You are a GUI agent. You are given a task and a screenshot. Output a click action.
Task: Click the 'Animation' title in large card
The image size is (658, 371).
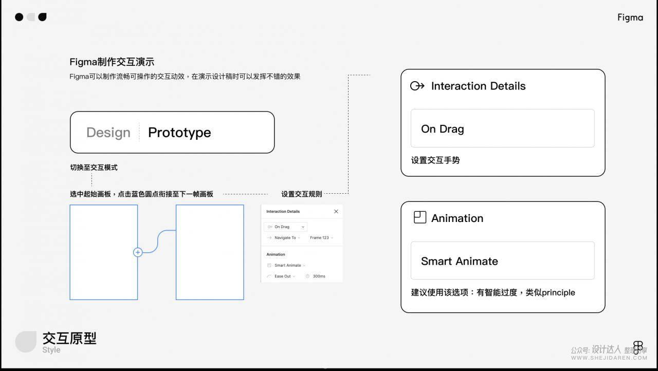457,218
